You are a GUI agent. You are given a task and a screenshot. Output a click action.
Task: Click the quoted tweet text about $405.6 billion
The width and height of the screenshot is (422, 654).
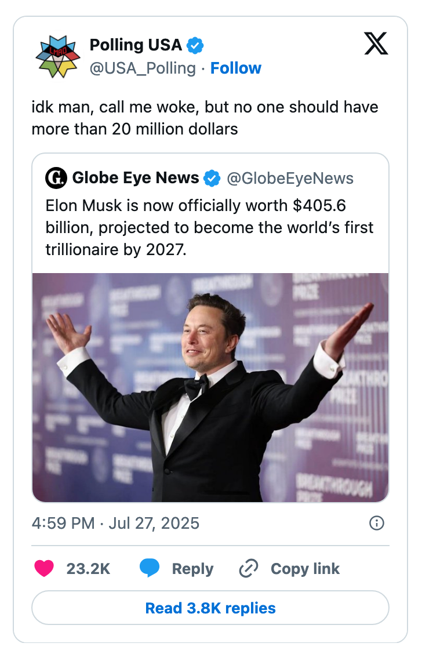point(210,228)
